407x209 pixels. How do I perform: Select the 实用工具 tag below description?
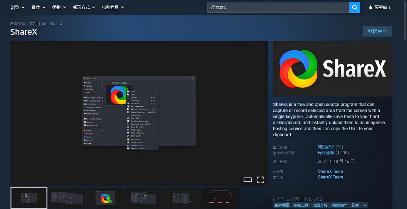[x=301, y=205]
